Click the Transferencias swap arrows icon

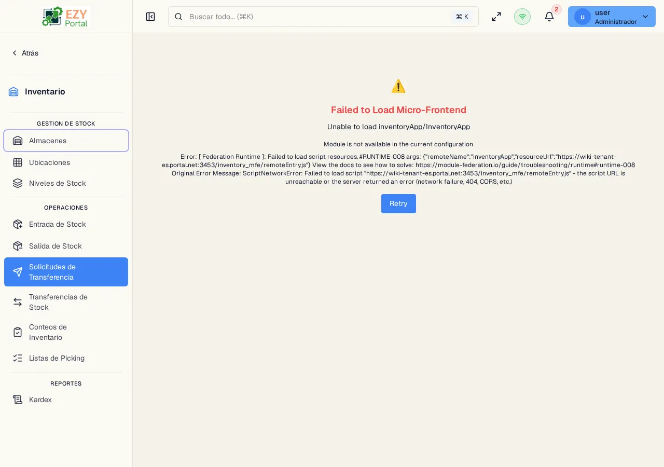click(x=18, y=302)
